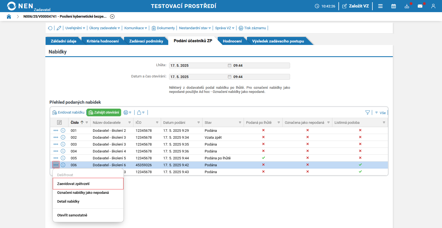The width and height of the screenshot is (442, 228).
Task: Open the info icon for offer 006
Action: [63, 165]
